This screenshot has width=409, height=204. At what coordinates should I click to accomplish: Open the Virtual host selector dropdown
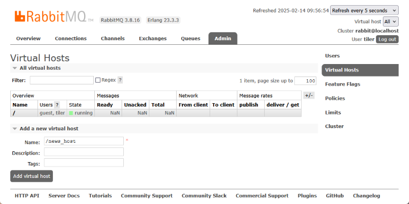point(390,22)
